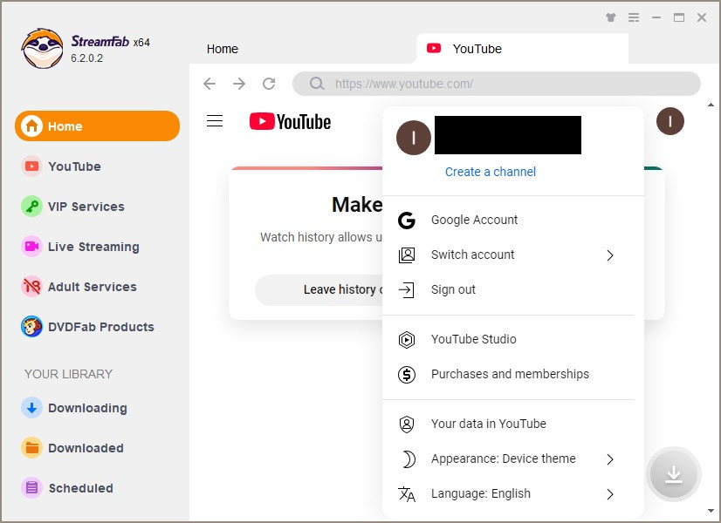Switch to the Home tab
Screen dimensions: 721x523
point(223,49)
